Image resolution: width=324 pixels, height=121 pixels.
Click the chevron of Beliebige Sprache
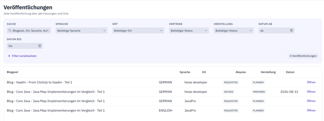tap(104, 31)
